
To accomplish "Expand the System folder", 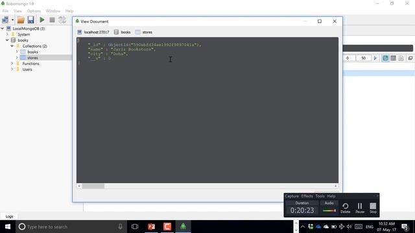I will point(7,34).
